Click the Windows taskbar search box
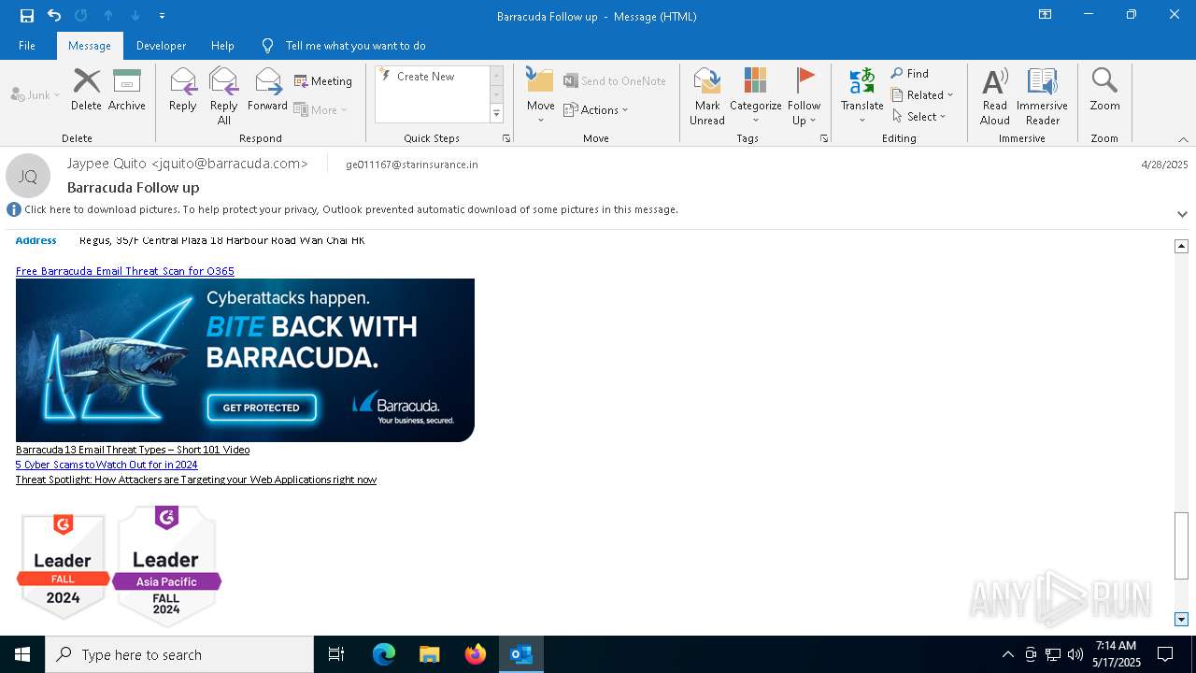The image size is (1196, 673). [x=179, y=654]
